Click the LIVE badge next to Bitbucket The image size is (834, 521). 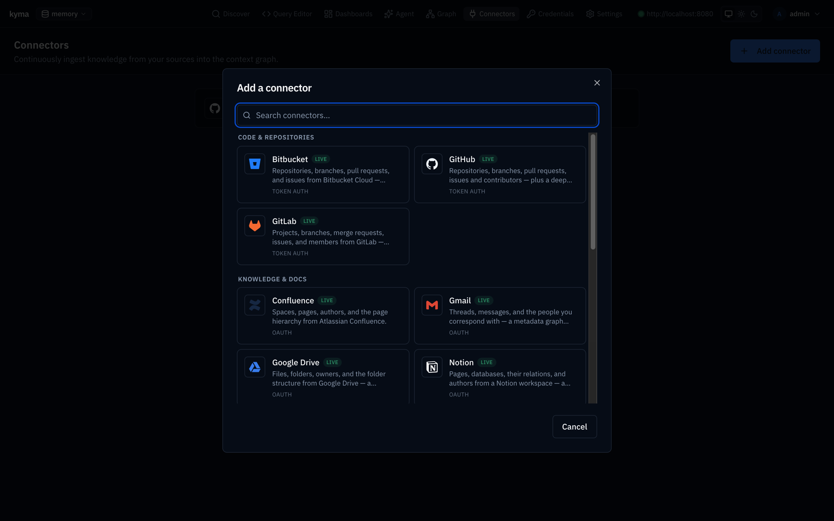click(321, 159)
